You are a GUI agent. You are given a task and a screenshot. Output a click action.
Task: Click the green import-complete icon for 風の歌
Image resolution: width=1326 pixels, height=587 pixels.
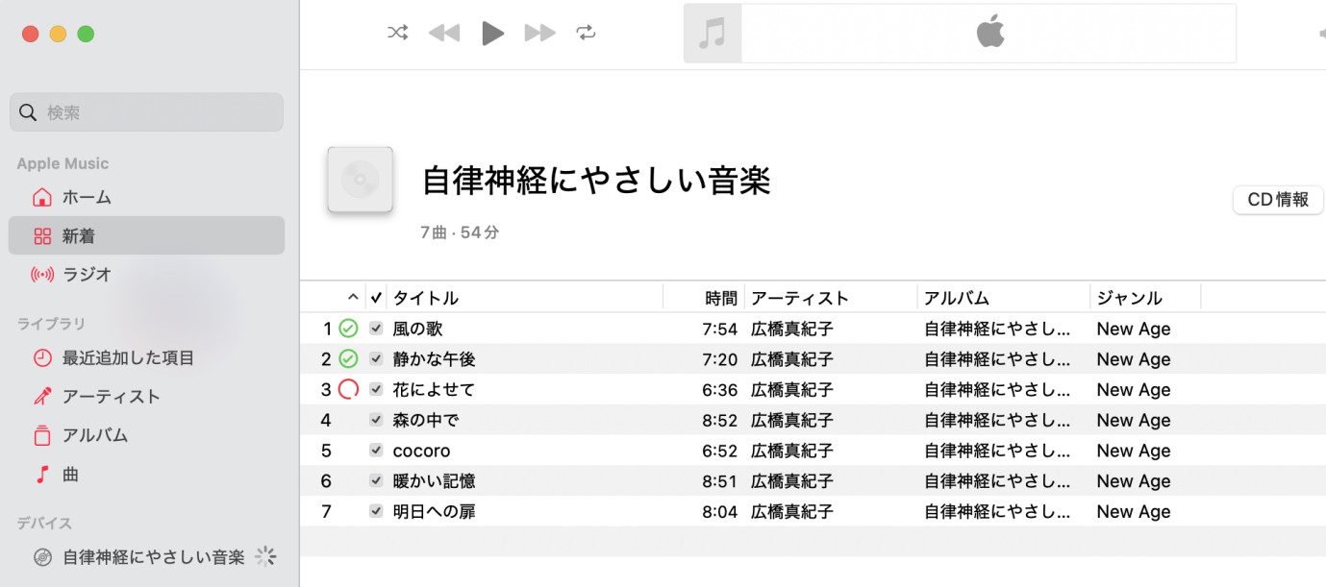[x=348, y=329]
